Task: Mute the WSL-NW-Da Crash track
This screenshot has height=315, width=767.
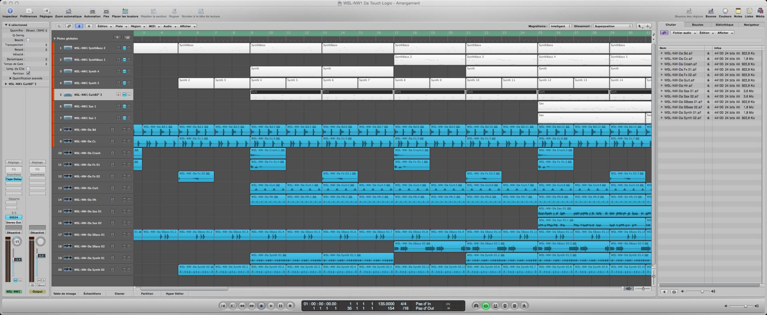Action: (124, 153)
